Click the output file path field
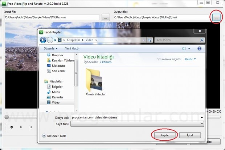 point(161,17)
